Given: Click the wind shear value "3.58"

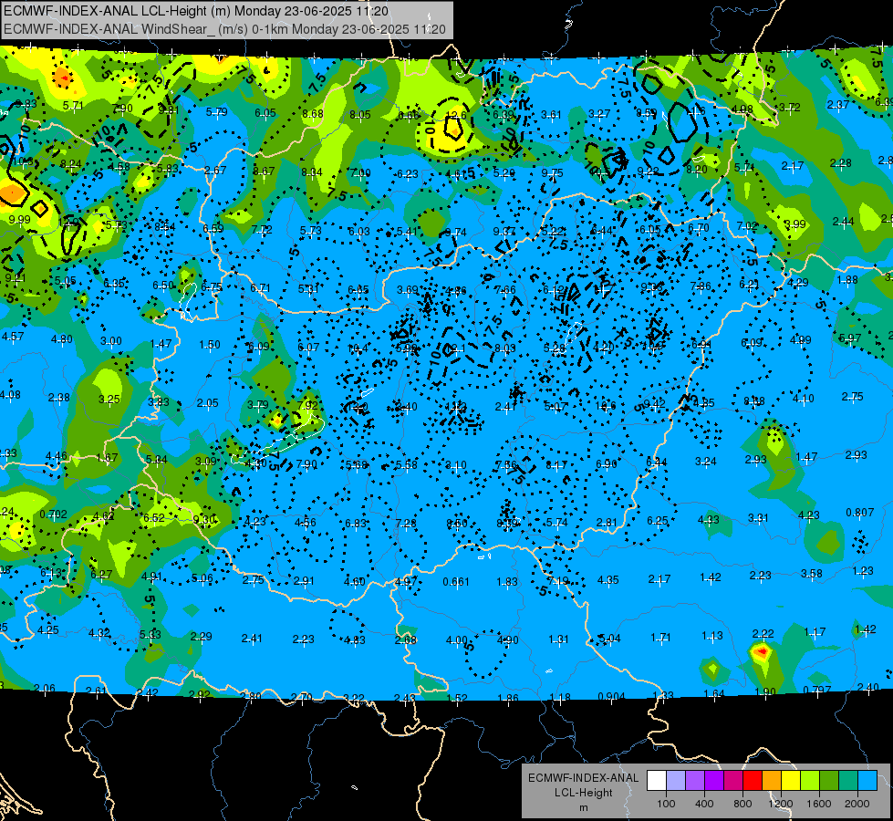Looking at the screenshot, I should coord(812,573).
